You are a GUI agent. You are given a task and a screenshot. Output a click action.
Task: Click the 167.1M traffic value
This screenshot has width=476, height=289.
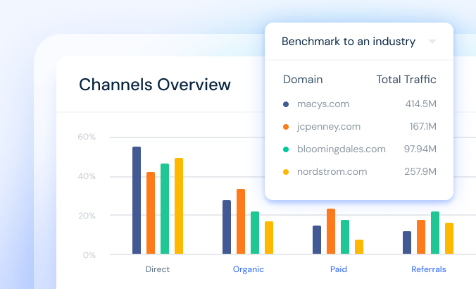pyautogui.click(x=423, y=126)
